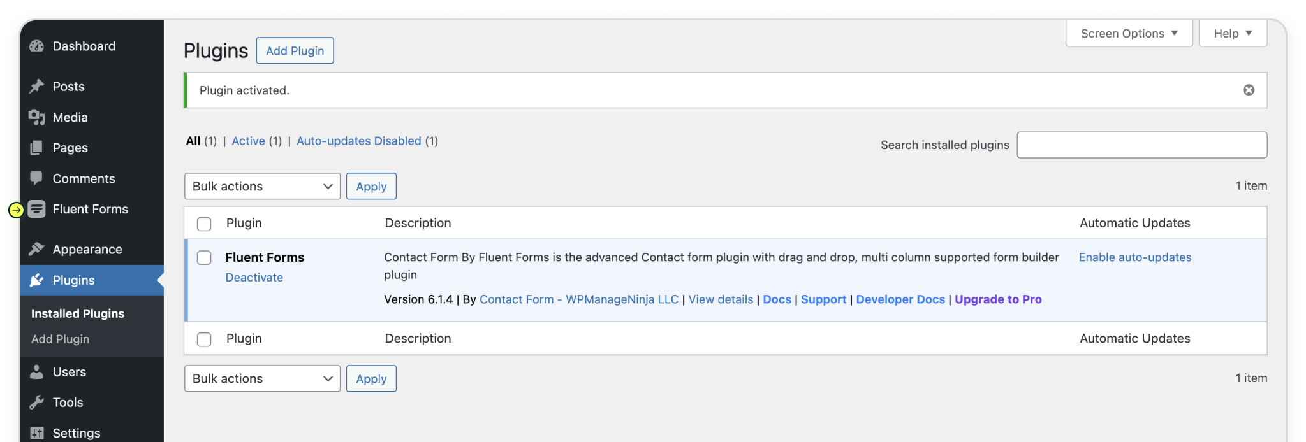Click the top 1 item count

click(x=1251, y=185)
